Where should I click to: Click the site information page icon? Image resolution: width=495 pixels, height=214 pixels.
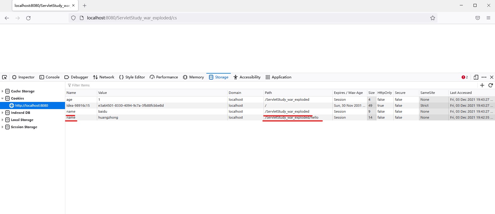point(81,18)
